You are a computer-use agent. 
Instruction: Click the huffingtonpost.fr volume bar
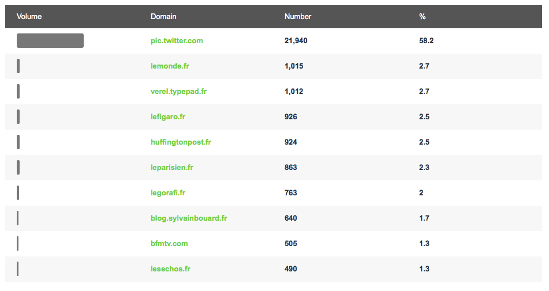(x=18, y=142)
